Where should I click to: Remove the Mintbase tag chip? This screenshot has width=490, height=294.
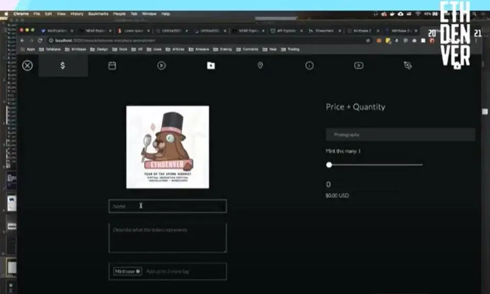coord(138,272)
